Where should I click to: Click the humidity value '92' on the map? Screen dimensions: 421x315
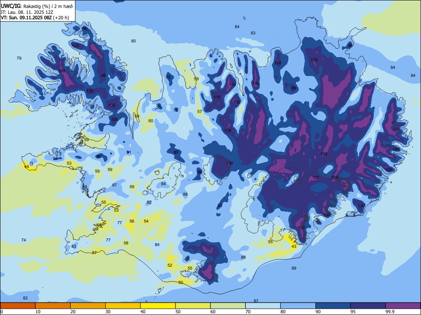tap(176, 110)
